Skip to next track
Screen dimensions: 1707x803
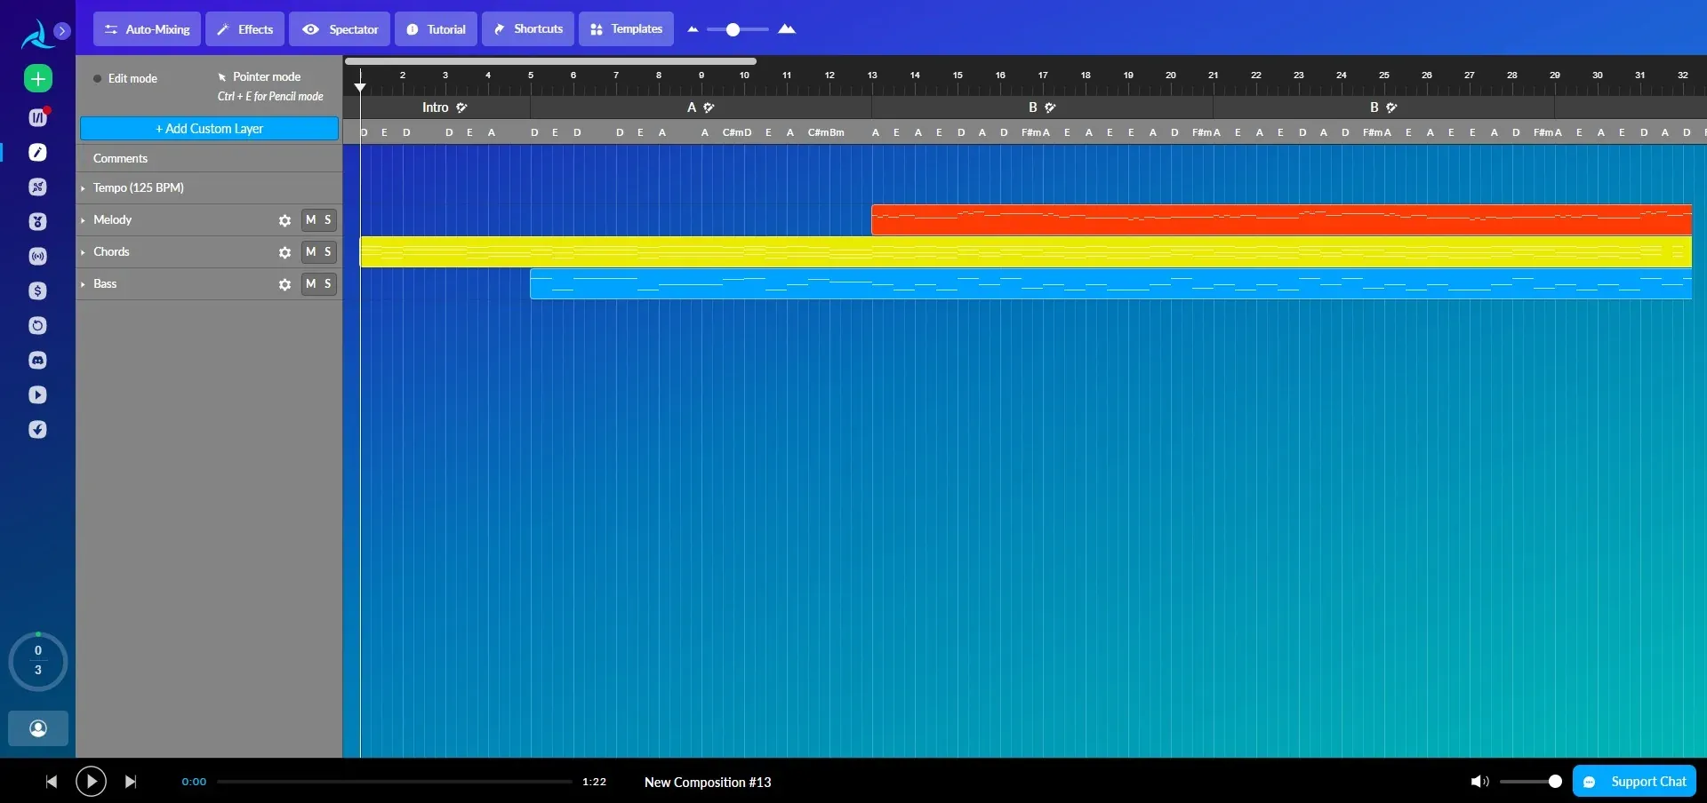[x=131, y=782]
